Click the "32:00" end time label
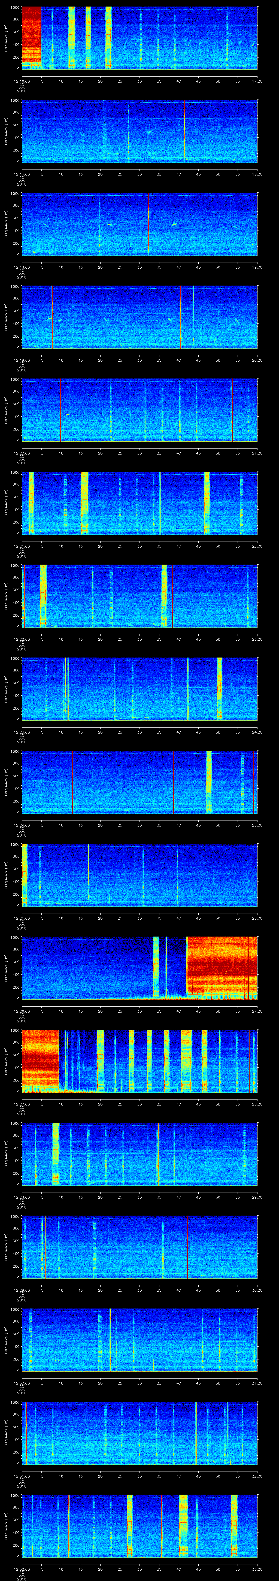Screen dimensions: 279x1581 [257, 1476]
